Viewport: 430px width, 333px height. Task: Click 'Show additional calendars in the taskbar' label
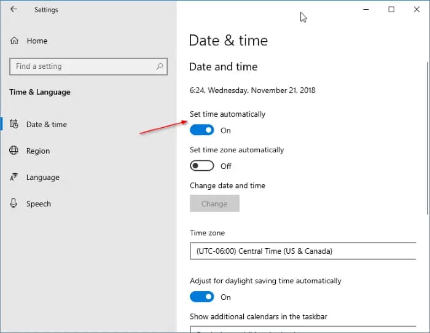[259, 316]
